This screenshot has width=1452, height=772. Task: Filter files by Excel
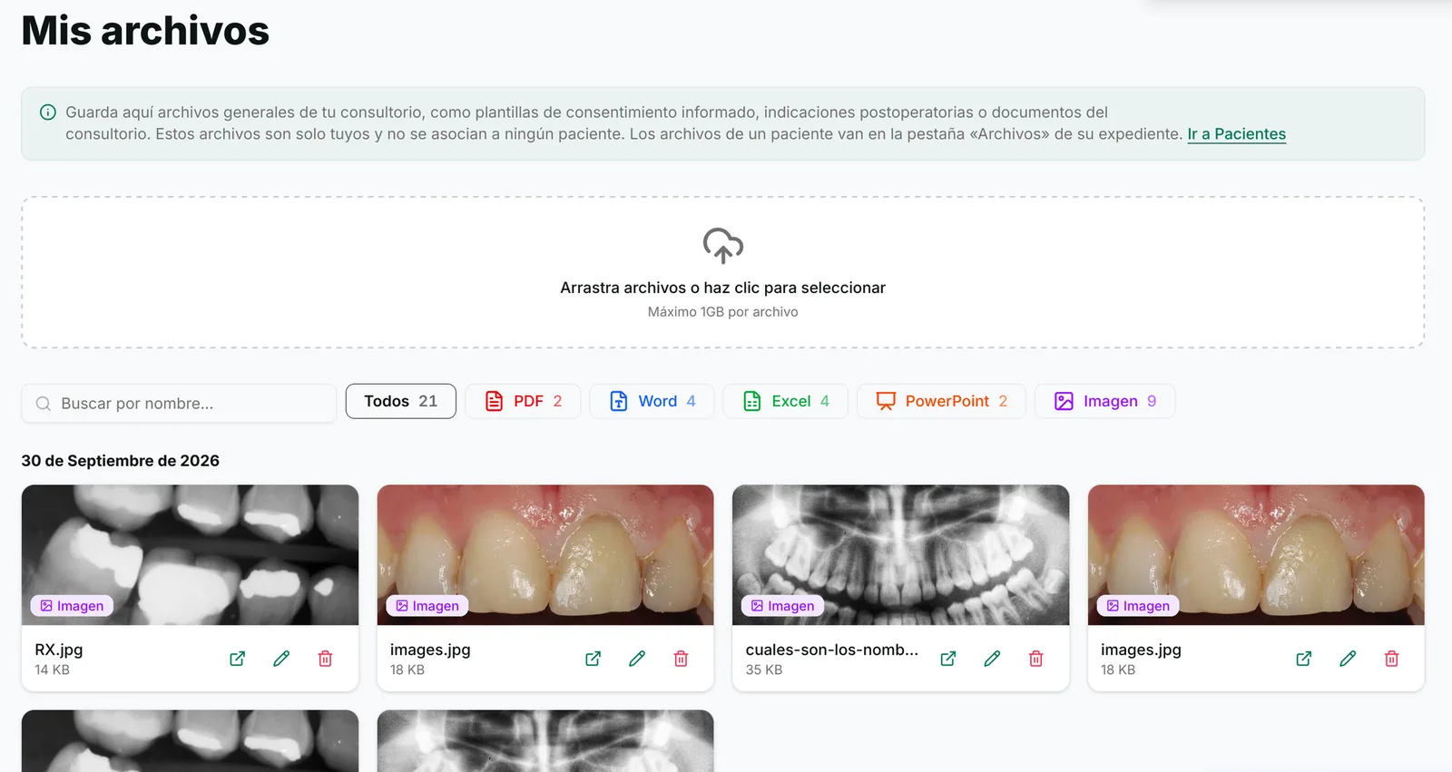pos(785,401)
